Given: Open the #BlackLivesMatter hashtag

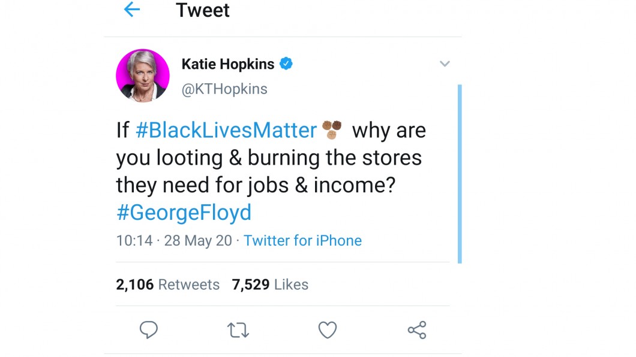Looking at the screenshot, I should tap(226, 131).
